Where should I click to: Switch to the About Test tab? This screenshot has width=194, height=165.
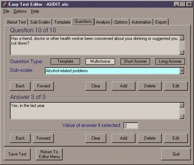pos(16,22)
